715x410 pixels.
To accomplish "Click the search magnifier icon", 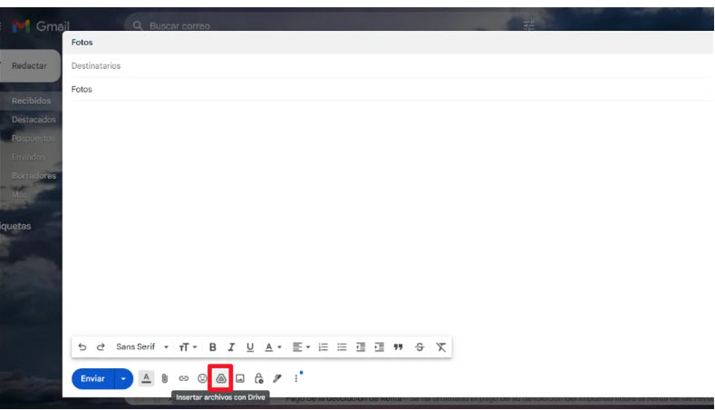I will [138, 26].
